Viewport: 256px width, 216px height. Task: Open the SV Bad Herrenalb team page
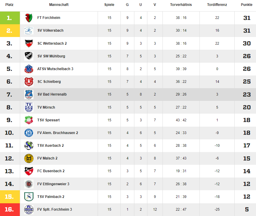point(51,94)
